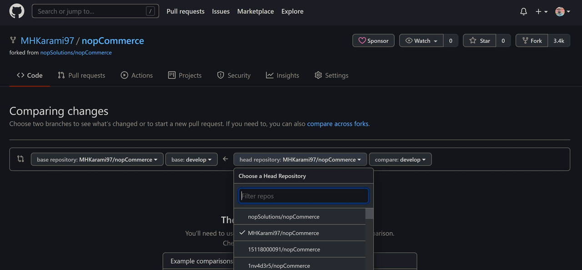Select nopSolutions/nopCommerce as head repository
The height and width of the screenshot is (270, 582).
click(x=300, y=216)
